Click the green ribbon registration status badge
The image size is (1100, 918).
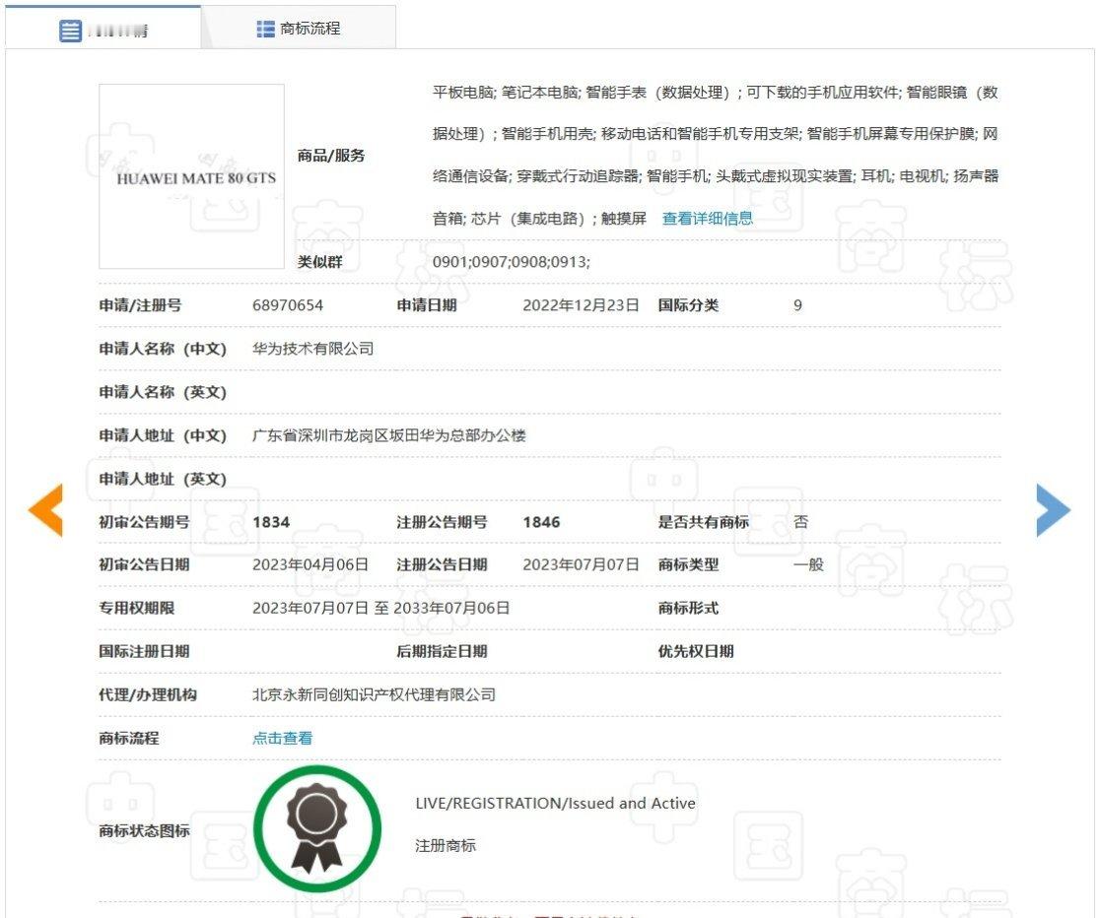click(317, 829)
